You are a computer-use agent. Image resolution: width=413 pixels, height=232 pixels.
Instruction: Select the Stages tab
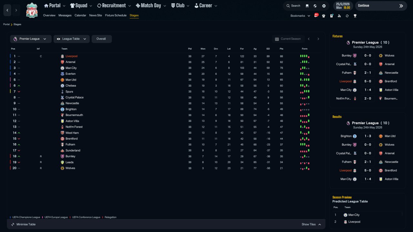(134, 15)
